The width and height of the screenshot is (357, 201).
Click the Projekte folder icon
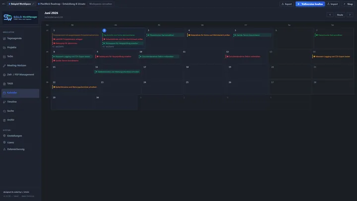(4, 48)
